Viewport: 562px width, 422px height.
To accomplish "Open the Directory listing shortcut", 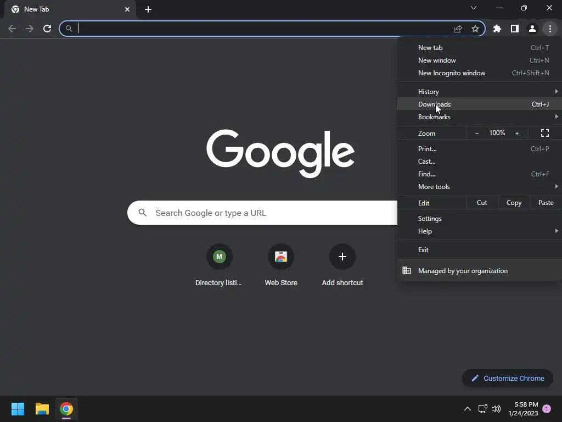I will coord(218,265).
